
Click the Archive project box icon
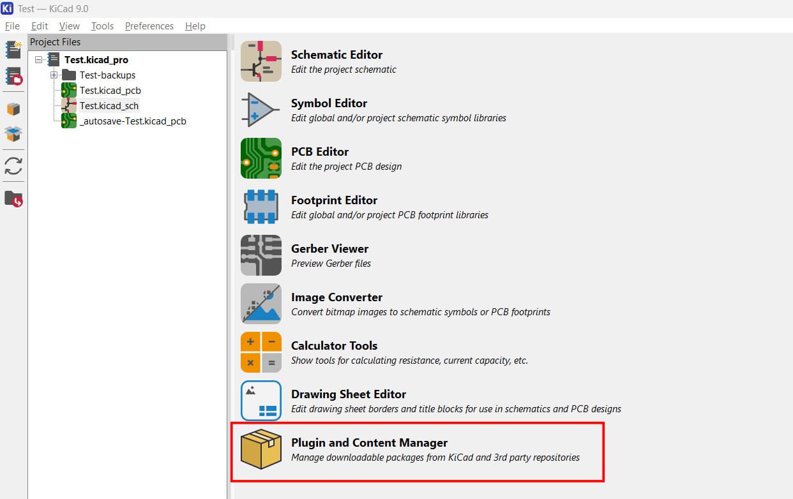click(13, 109)
